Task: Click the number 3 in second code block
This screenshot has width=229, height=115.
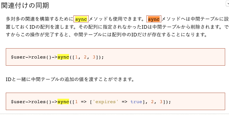Action: point(162,101)
